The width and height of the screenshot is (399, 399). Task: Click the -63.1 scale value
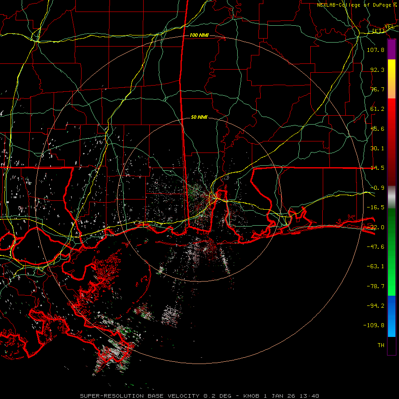click(x=376, y=266)
